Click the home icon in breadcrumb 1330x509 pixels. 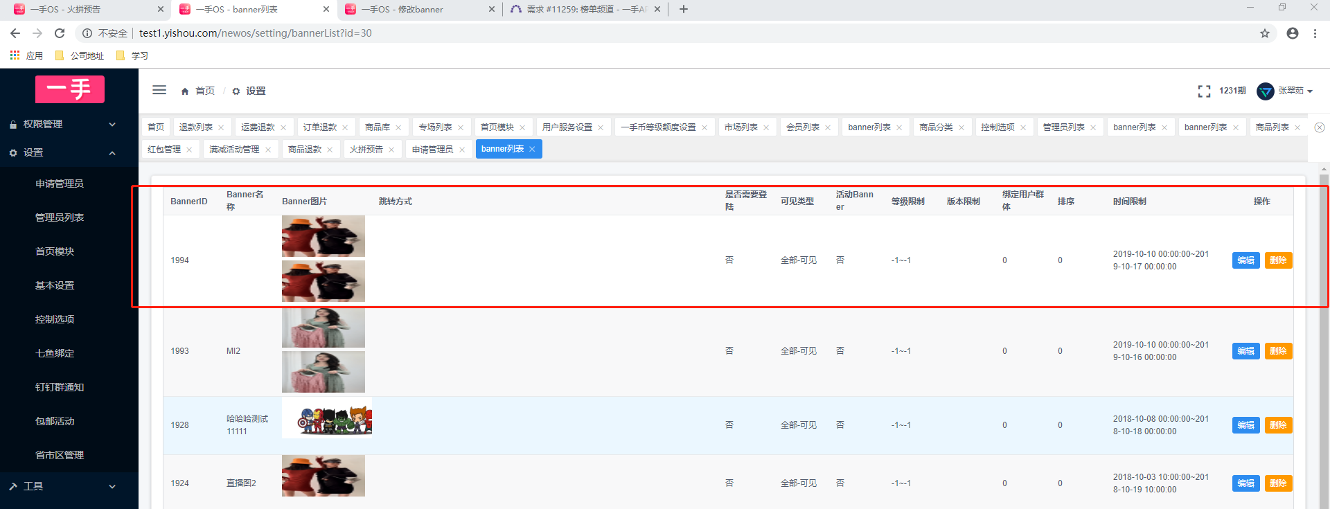click(185, 91)
